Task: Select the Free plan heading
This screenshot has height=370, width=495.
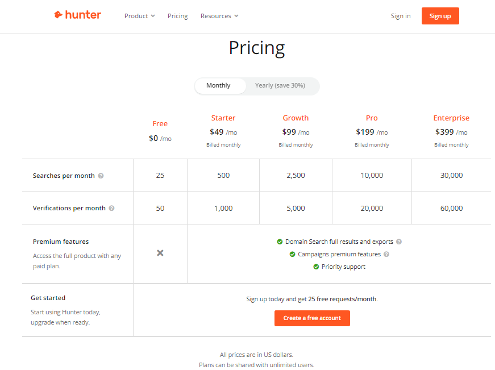Action: pyautogui.click(x=160, y=124)
